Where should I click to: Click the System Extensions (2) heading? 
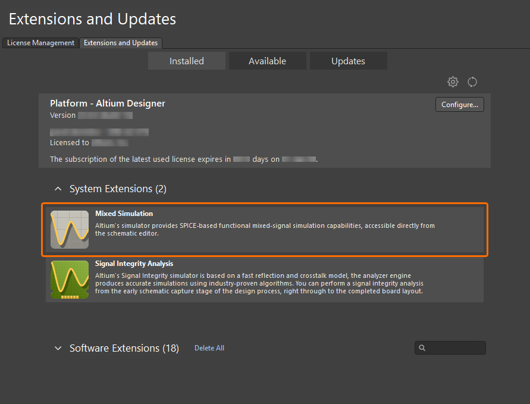click(118, 189)
